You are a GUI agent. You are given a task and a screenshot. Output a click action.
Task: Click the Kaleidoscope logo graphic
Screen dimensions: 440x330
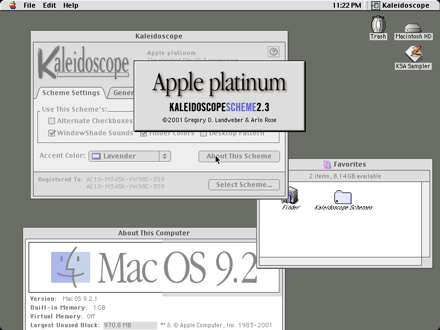tap(84, 63)
